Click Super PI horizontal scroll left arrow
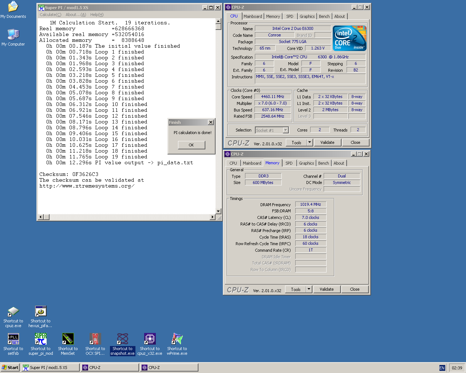 click(x=41, y=217)
